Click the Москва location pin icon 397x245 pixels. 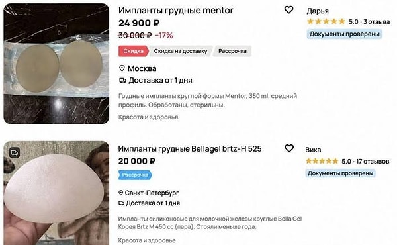coord(122,68)
